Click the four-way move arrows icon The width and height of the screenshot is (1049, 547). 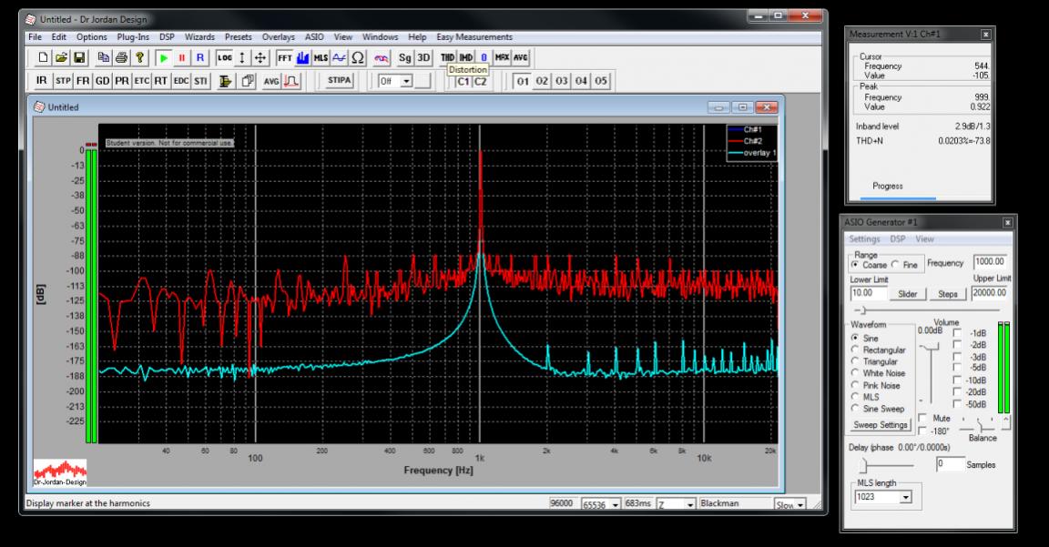[260, 58]
